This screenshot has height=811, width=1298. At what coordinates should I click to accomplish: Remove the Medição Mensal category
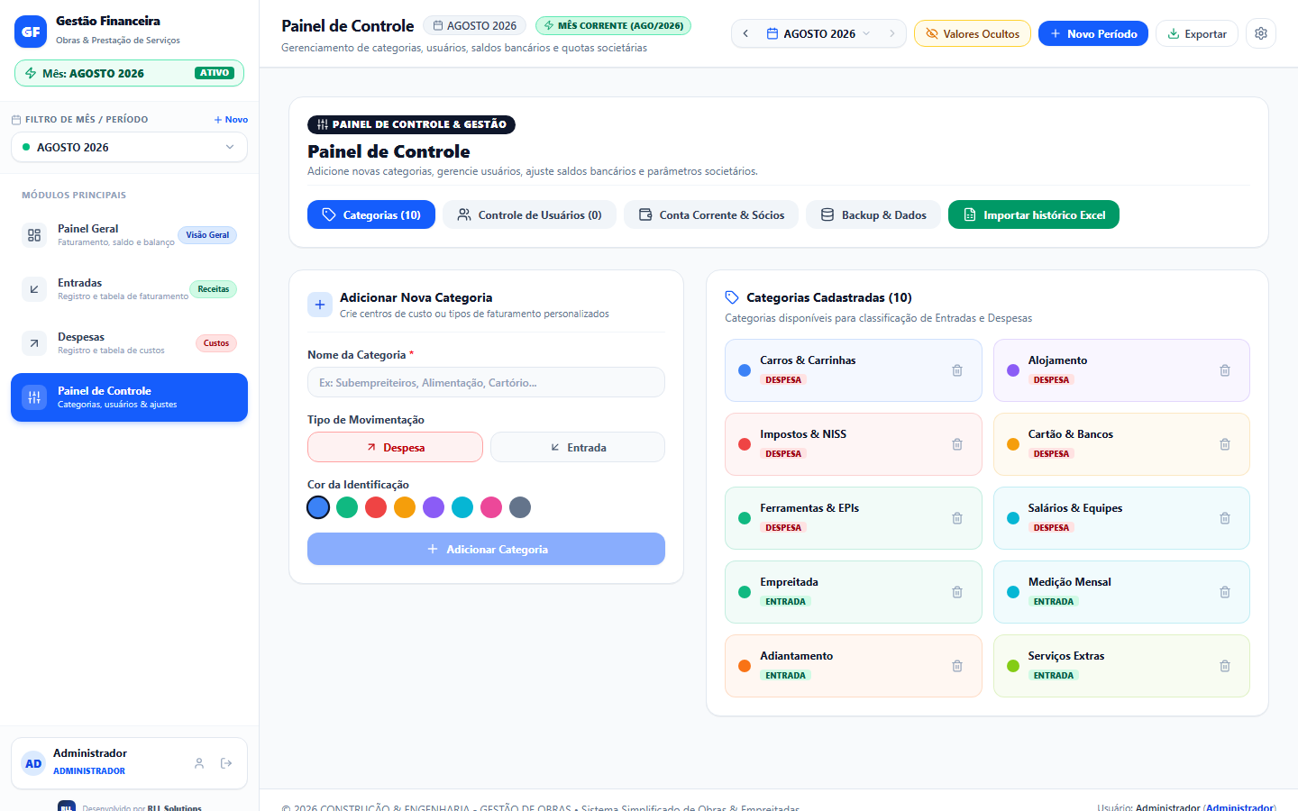tap(1225, 592)
